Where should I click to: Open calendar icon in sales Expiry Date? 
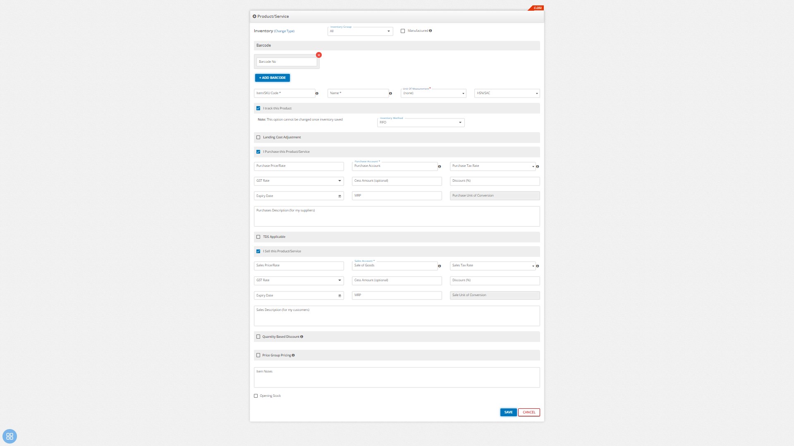pos(340,296)
